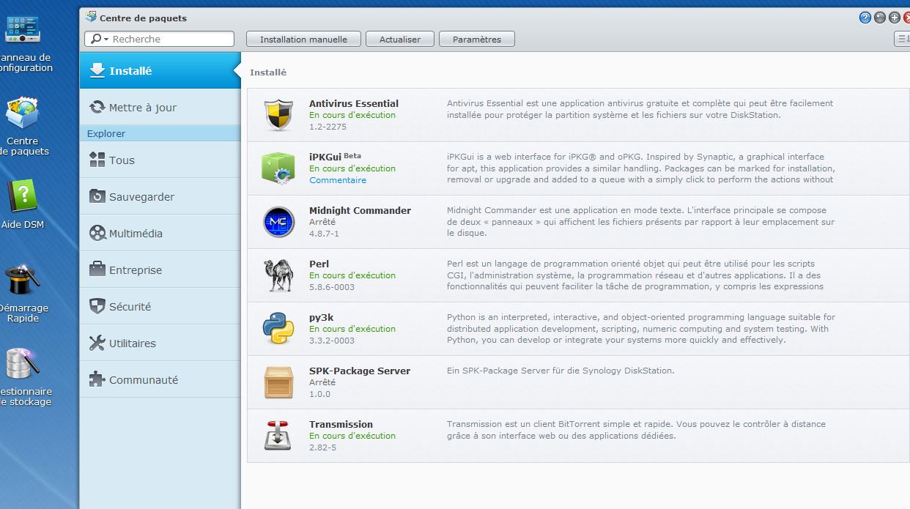Click the py3k Python logo icon
The width and height of the screenshot is (910, 509).
pos(278,329)
